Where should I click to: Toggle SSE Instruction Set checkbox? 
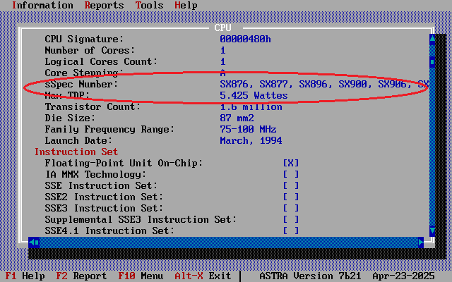point(291,185)
